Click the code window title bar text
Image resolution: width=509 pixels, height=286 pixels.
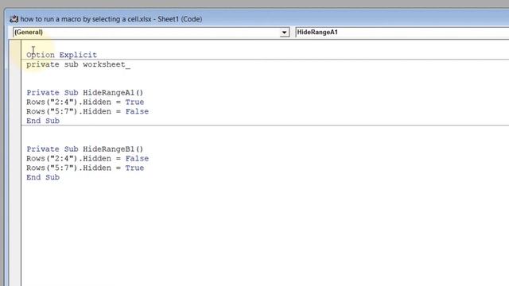tap(111, 19)
